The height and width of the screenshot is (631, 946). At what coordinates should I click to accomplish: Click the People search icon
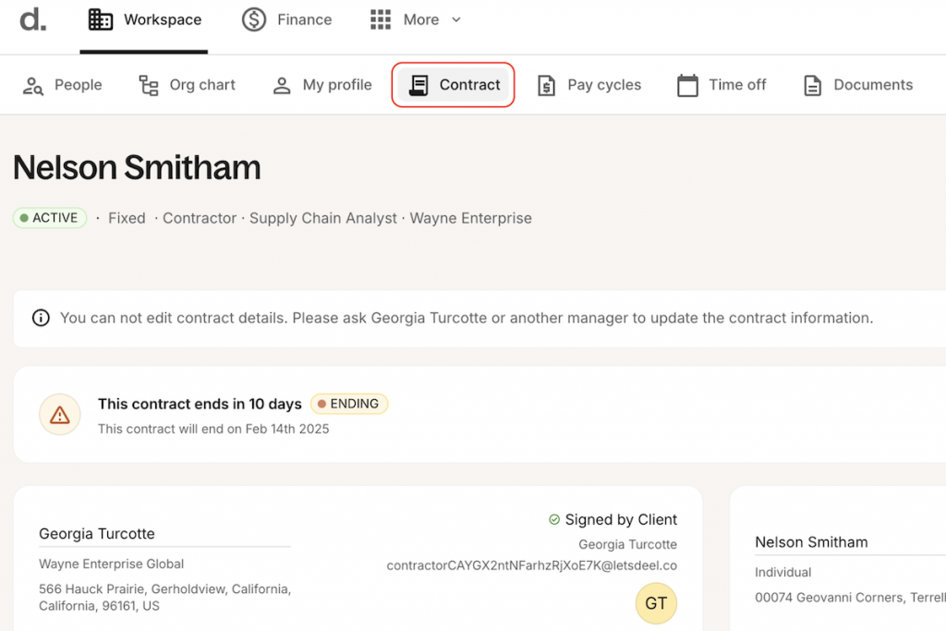pos(33,85)
